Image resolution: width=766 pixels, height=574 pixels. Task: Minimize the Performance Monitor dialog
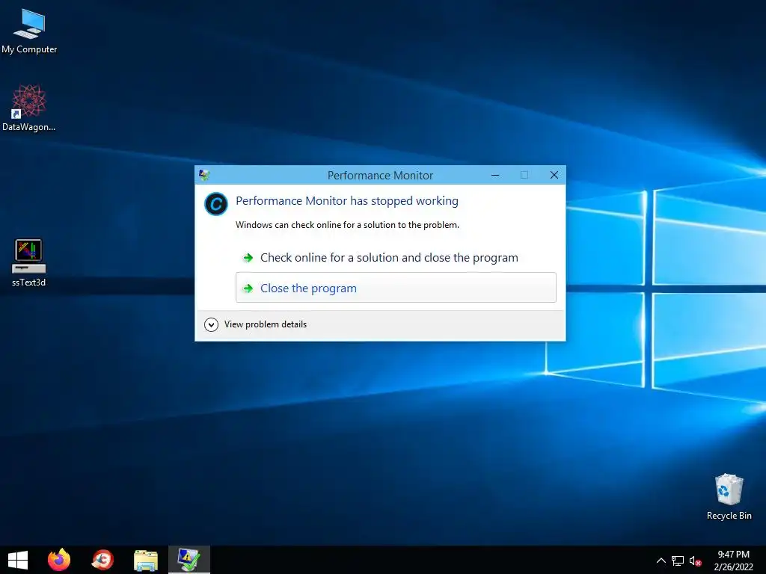(x=495, y=175)
